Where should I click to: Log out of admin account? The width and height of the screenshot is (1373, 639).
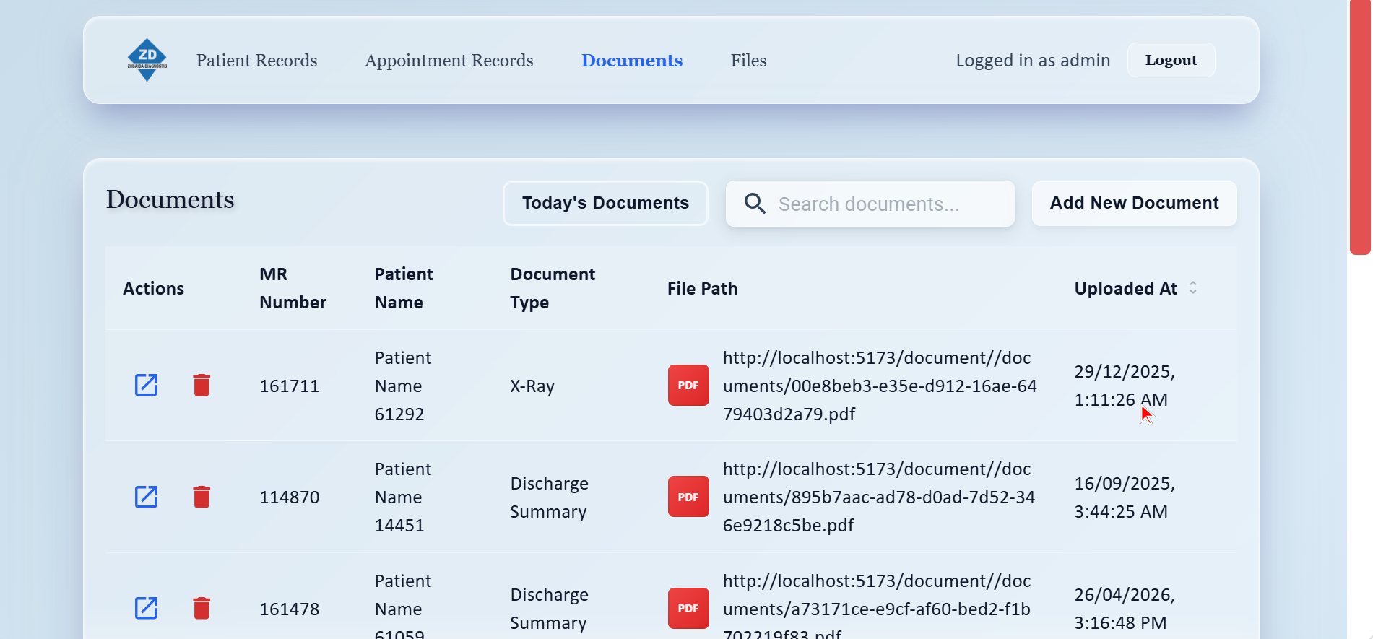tap(1171, 60)
